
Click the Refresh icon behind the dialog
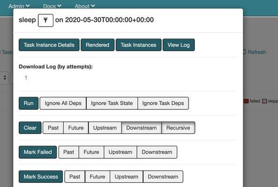245,52
